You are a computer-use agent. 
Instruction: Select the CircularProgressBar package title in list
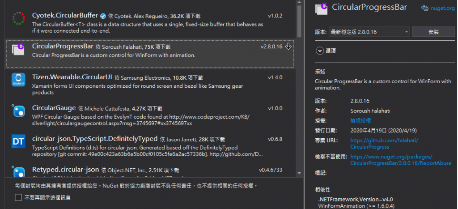pyautogui.click(x=63, y=46)
